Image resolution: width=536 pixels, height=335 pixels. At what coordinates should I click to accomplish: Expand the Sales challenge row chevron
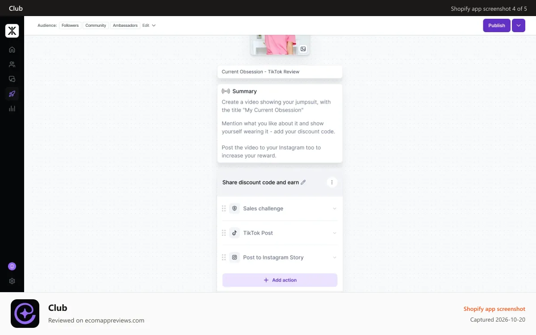[335, 209]
